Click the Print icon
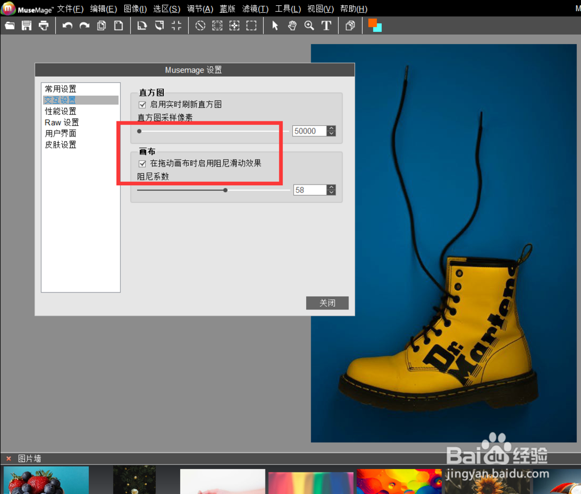Image resolution: width=581 pixels, height=494 pixels. tap(44, 26)
